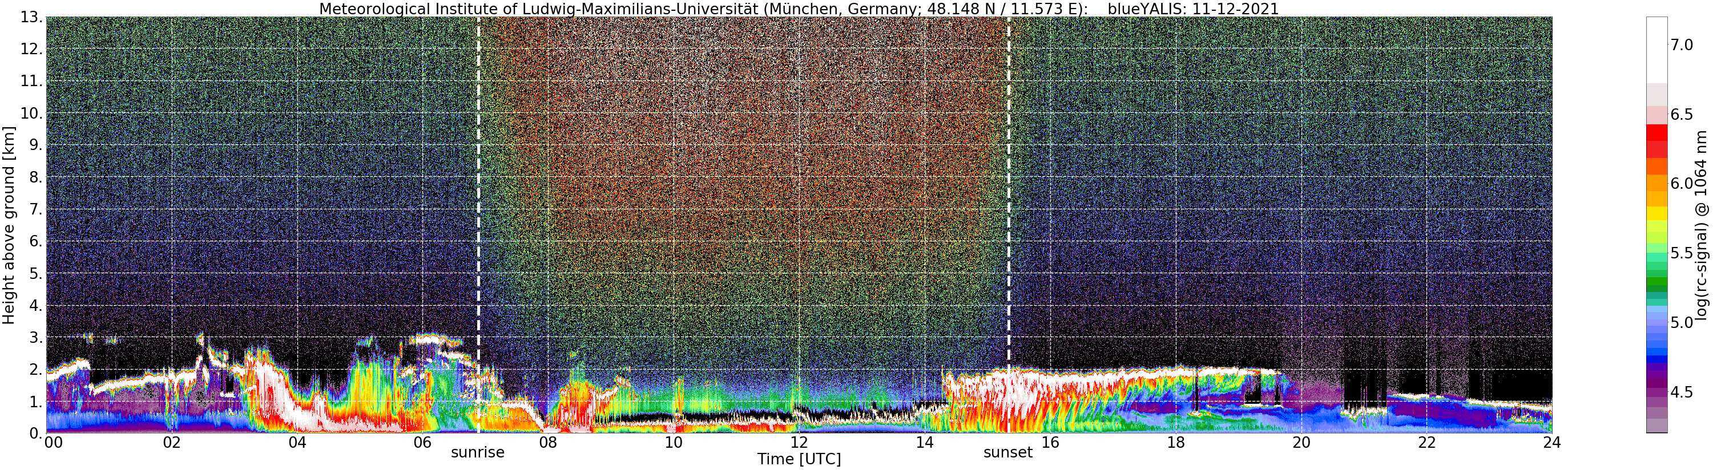Click the time axis tick label 14
This screenshot has height=470, width=1713.
[924, 442]
